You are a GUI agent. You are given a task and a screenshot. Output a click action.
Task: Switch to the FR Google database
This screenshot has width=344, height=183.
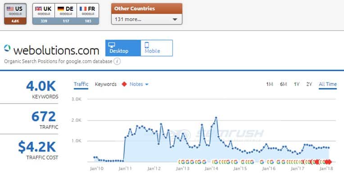click(x=88, y=14)
